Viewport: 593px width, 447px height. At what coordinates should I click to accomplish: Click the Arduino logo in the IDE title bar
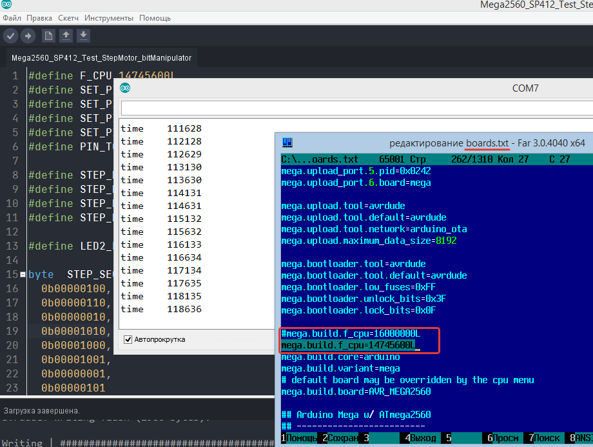tap(6, 4)
